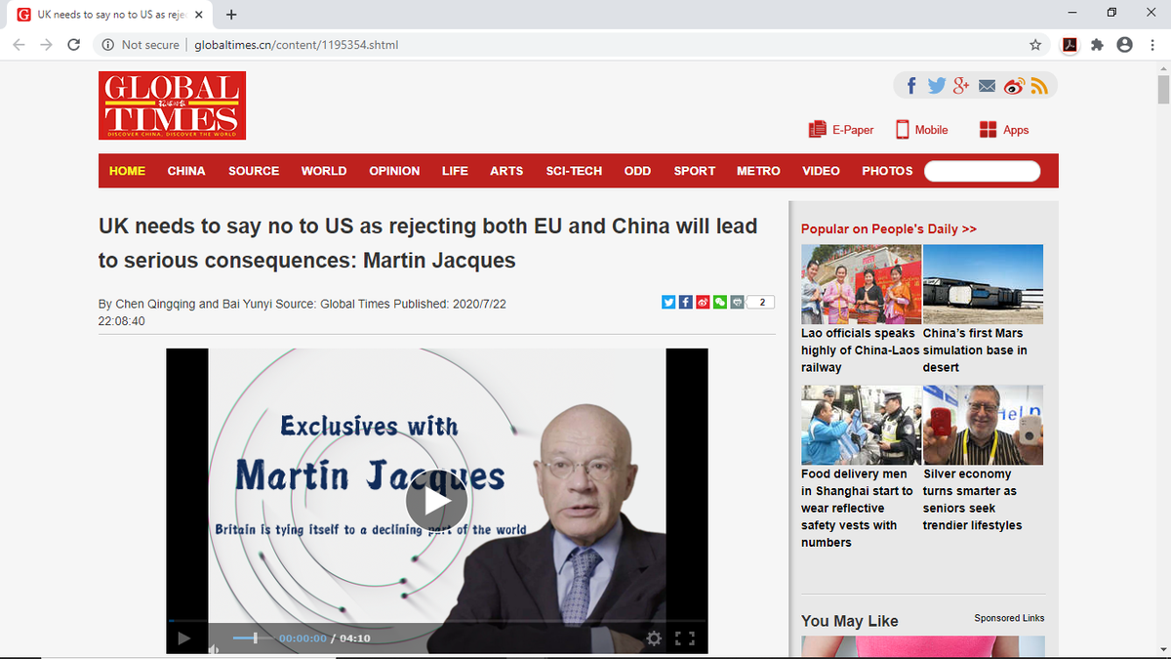Viewport: 1171px width, 659px height.
Task: Click the Adobe Acrobat extension icon
Action: tap(1070, 45)
